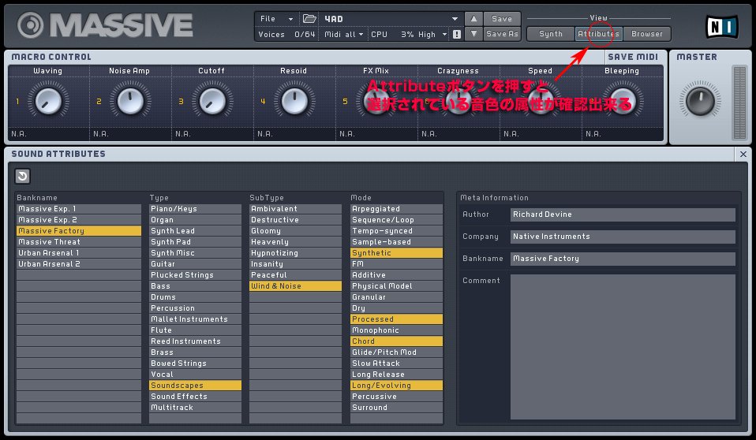The width and height of the screenshot is (756, 440).
Task: Click the open preset folder icon
Action: click(309, 19)
